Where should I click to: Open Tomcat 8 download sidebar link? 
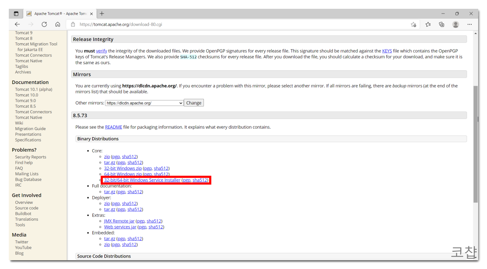coord(24,38)
